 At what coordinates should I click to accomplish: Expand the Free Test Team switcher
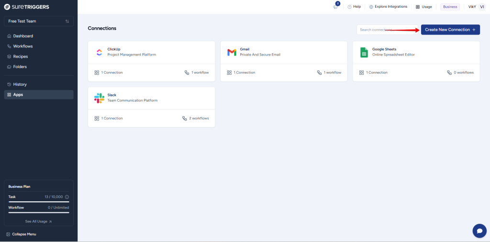(39, 21)
